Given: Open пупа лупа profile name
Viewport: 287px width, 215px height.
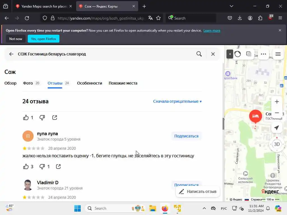Looking at the screenshot, I should pyautogui.click(x=47, y=134).
